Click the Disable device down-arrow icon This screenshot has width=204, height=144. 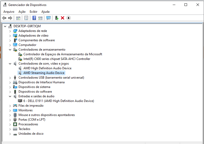(69, 18)
